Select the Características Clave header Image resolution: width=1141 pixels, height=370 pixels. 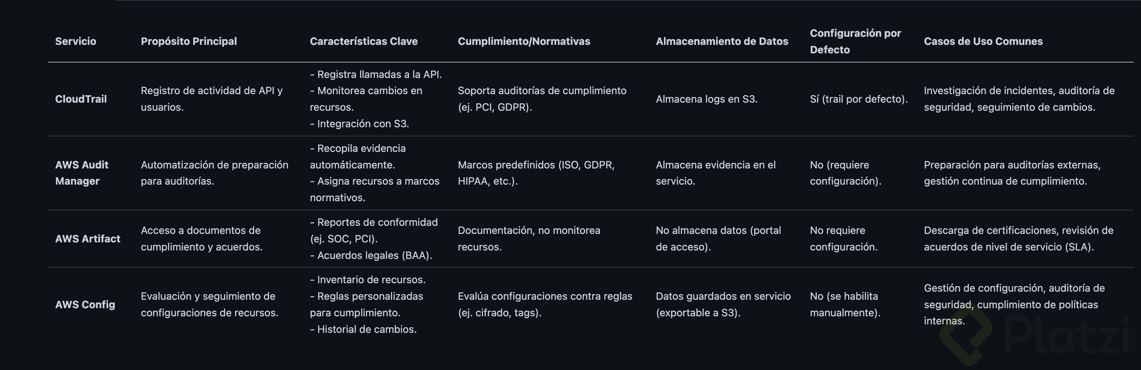tap(363, 41)
